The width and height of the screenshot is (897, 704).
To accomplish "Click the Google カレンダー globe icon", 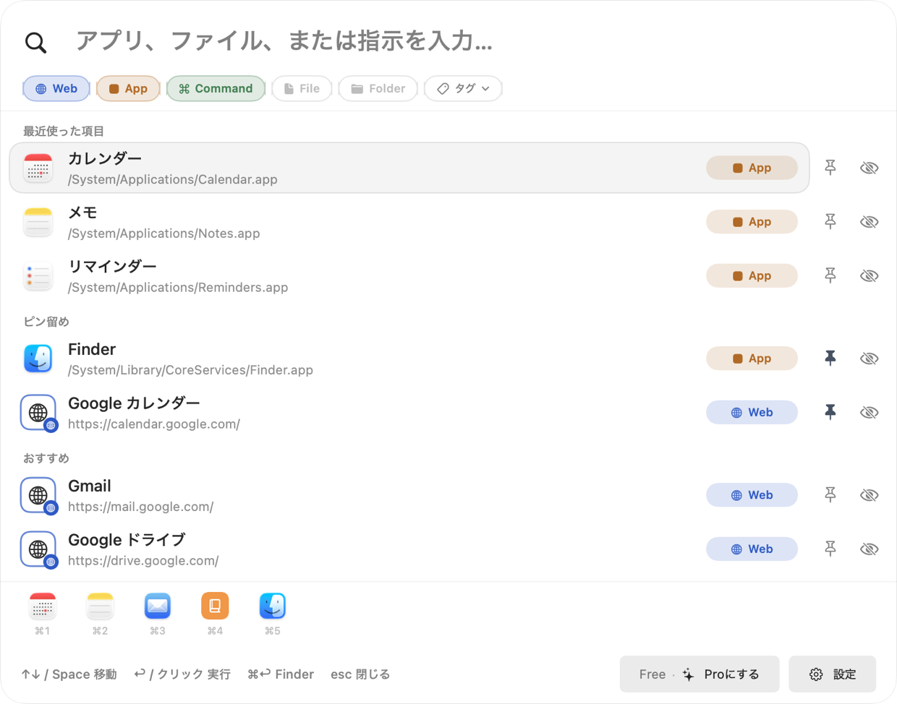I will coord(38,413).
